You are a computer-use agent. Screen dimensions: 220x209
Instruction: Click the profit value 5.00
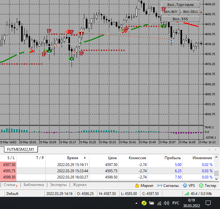point(178,165)
